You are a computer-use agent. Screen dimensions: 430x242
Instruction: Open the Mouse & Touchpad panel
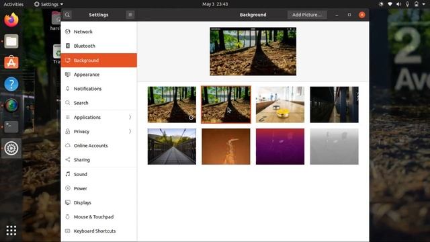[99, 216]
